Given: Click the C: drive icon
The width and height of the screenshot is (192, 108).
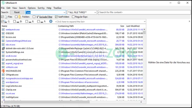Looking at the screenshot, I should (x=6, y=21).
